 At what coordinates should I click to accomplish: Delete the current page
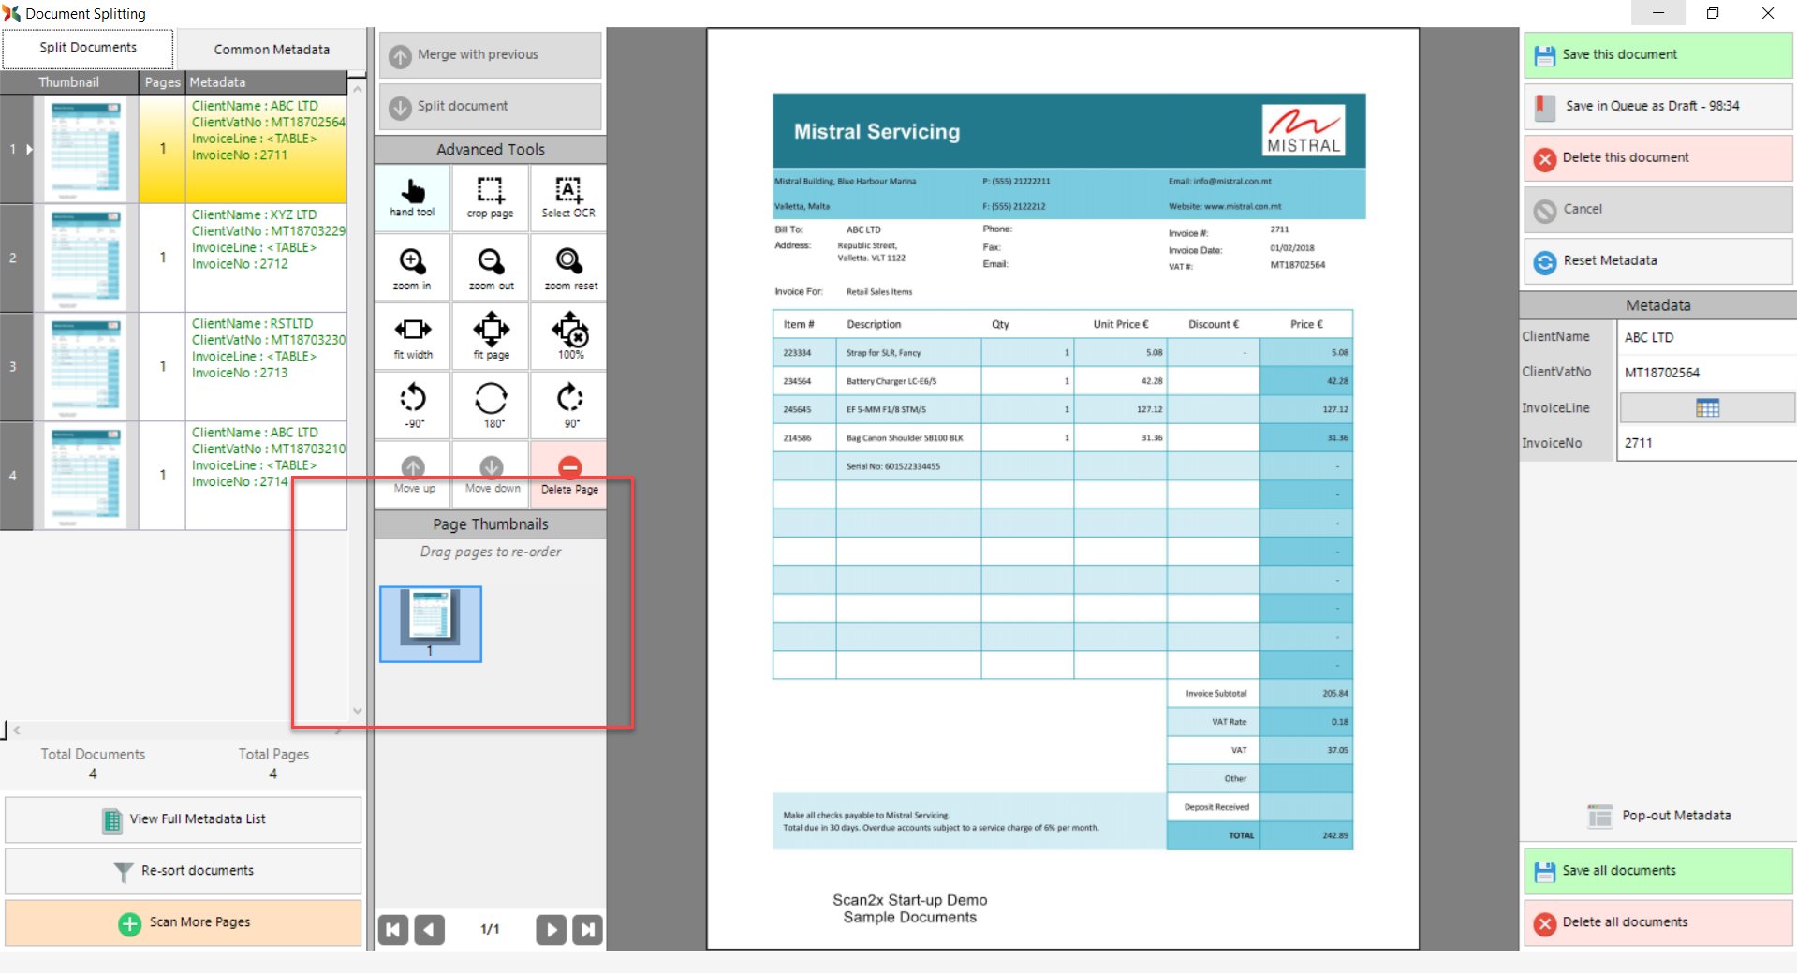[x=569, y=475]
